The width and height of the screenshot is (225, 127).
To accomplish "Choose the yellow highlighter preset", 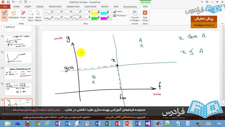I will pos(95,13).
